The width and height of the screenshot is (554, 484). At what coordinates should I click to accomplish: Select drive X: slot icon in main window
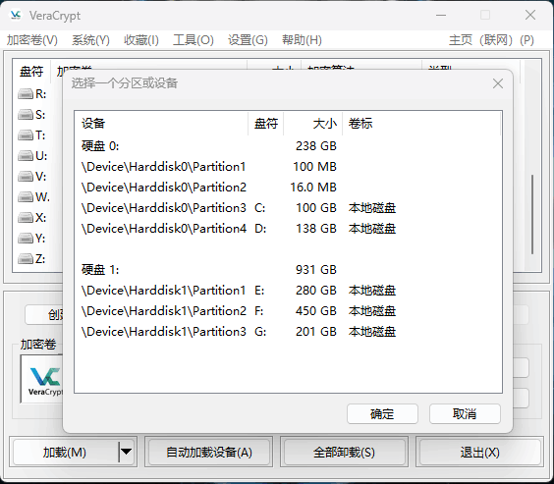coord(26,218)
